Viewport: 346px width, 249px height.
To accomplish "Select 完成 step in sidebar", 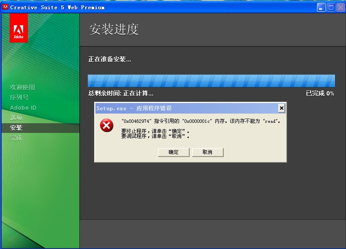I will click(16, 138).
